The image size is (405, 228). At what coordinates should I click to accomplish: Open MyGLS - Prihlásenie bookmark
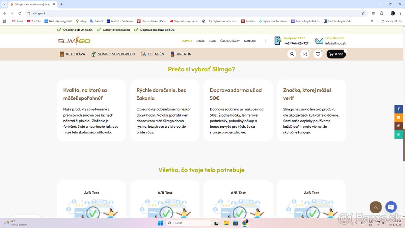click(x=120, y=21)
